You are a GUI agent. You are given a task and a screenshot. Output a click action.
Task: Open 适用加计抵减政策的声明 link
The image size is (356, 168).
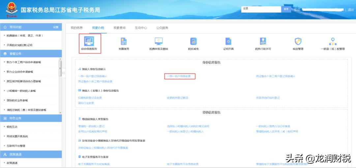click(x=92, y=131)
